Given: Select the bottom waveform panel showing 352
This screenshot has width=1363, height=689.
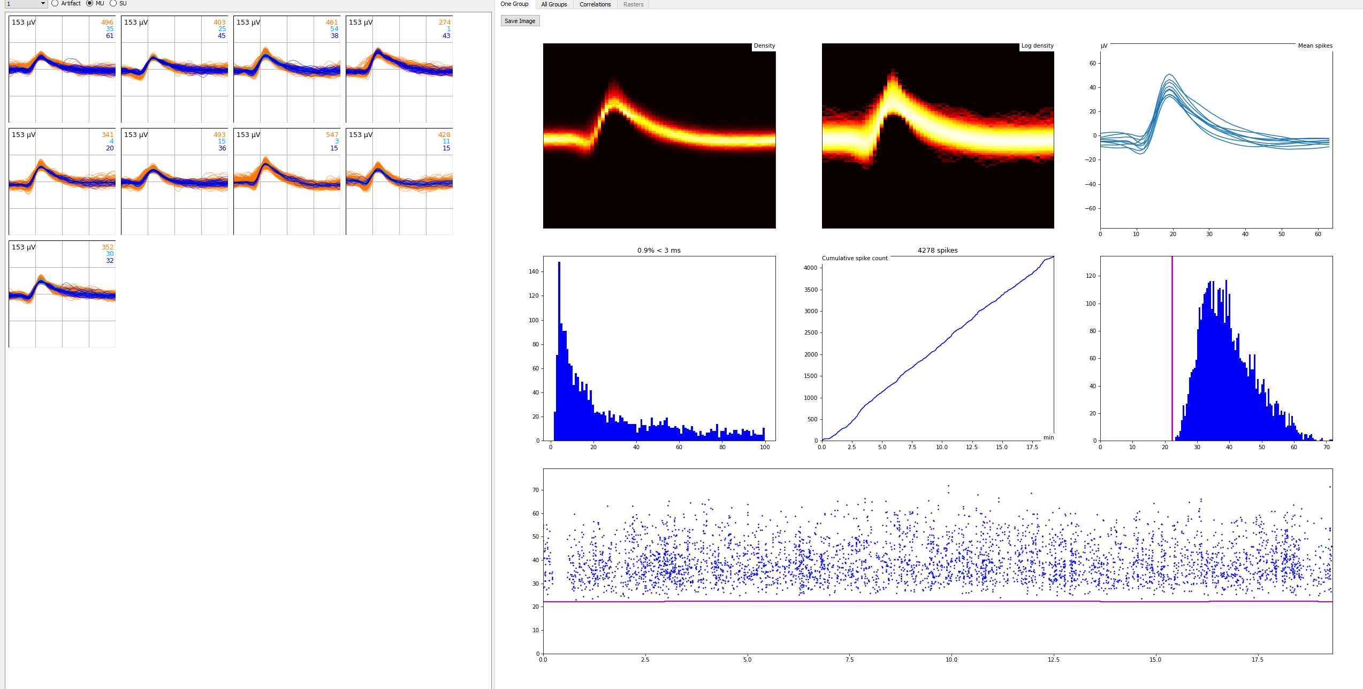Looking at the screenshot, I should click(62, 294).
